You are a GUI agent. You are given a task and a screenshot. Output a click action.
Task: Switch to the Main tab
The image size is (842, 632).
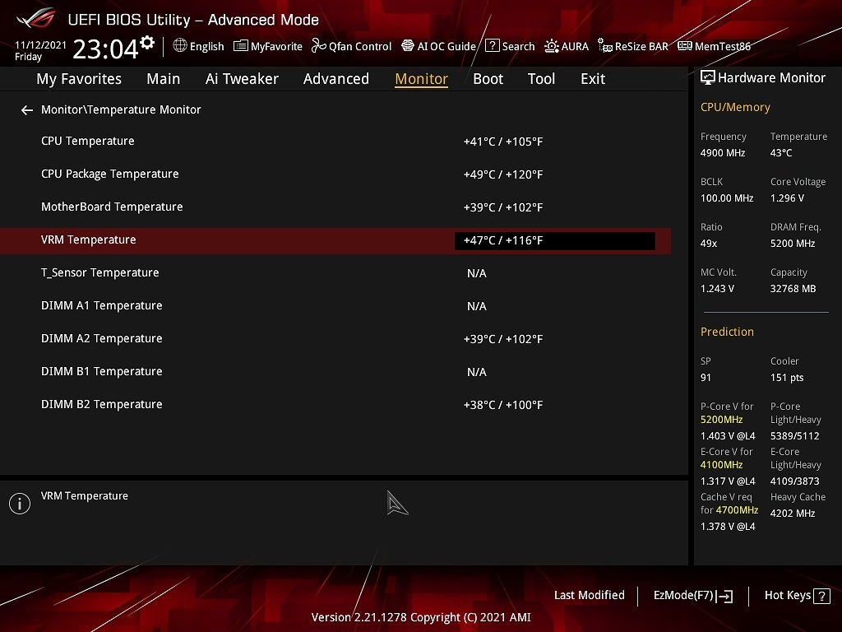pyautogui.click(x=164, y=79)
